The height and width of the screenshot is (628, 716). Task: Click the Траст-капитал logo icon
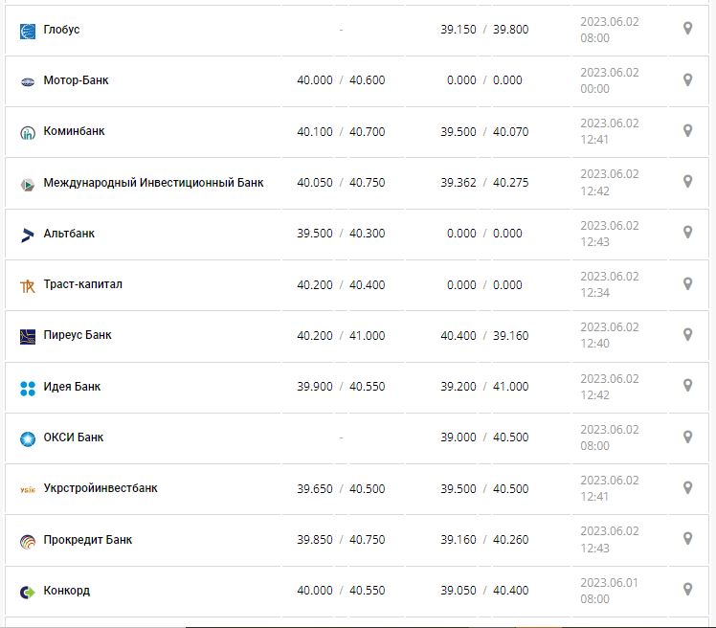pos(28,285)
